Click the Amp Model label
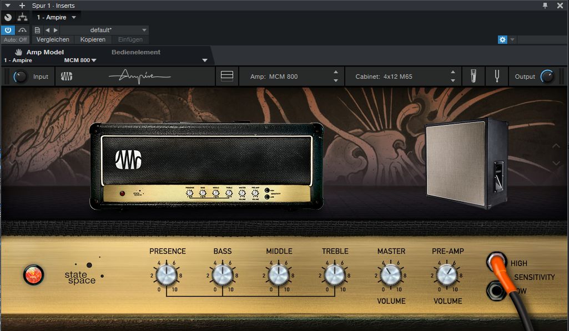Screen dimensions: 569x331 (45, 52)
